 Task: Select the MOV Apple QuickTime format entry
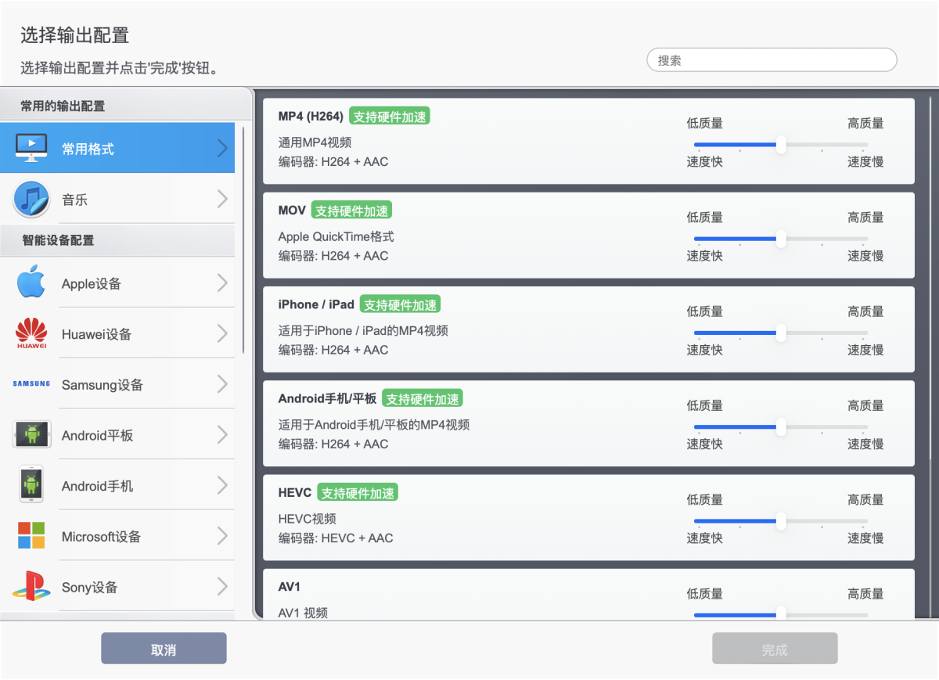coord(469,236)
